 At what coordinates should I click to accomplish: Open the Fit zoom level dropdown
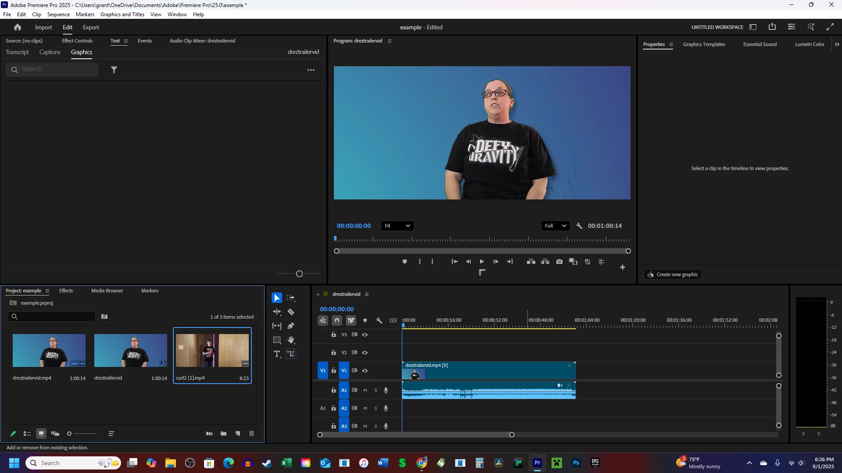point(398,226)
